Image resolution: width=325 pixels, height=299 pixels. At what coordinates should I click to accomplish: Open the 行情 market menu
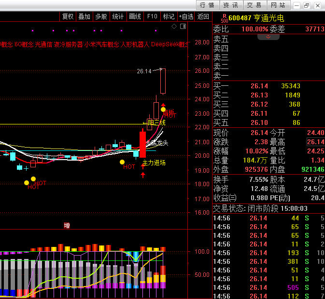click(x=207, y=5)
